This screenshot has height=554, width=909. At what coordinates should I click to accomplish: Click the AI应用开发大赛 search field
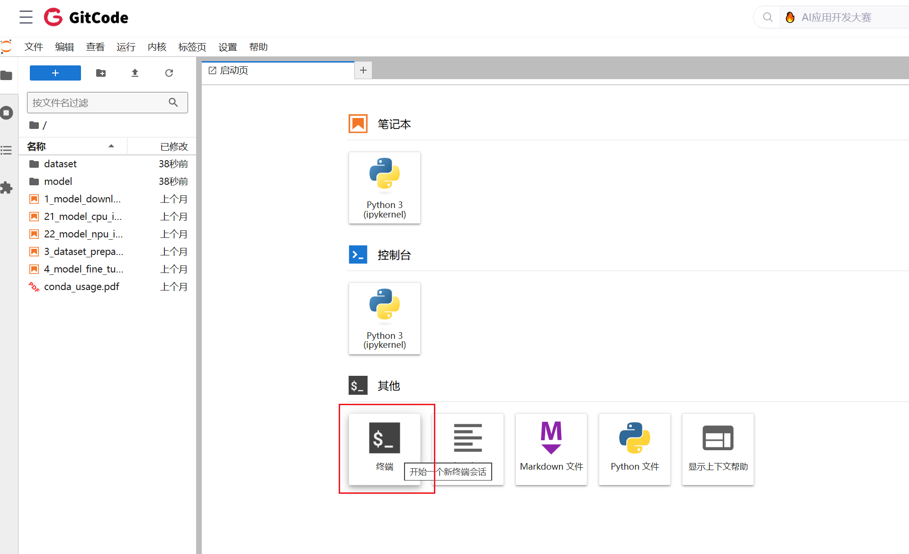(843, 18)
